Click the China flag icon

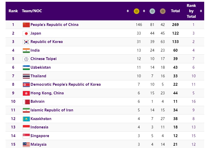pos(26,25)
